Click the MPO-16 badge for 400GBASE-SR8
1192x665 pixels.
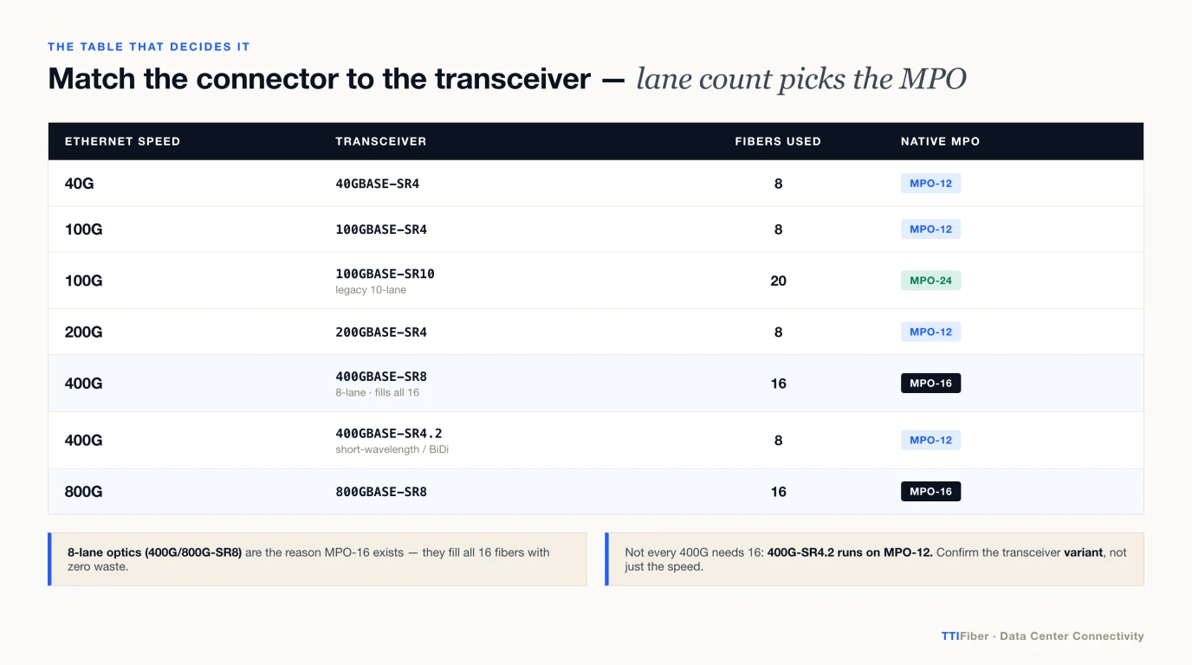(x=930, y=384)
